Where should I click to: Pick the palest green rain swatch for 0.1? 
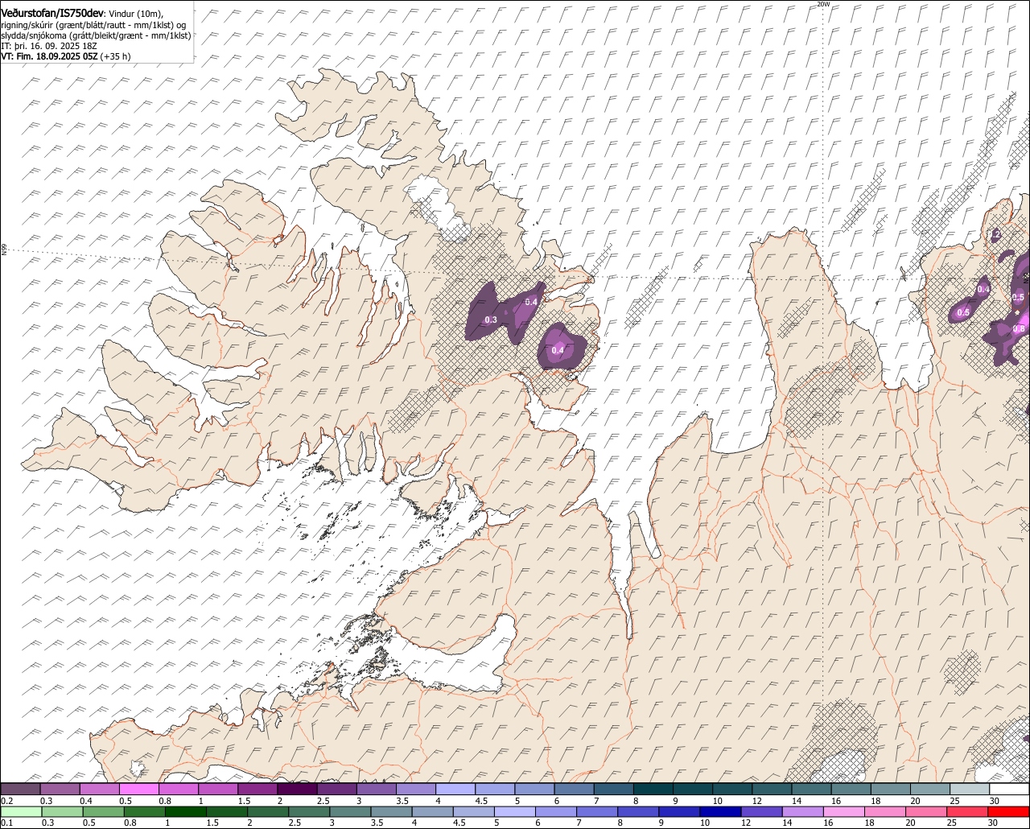click(21, 811)
